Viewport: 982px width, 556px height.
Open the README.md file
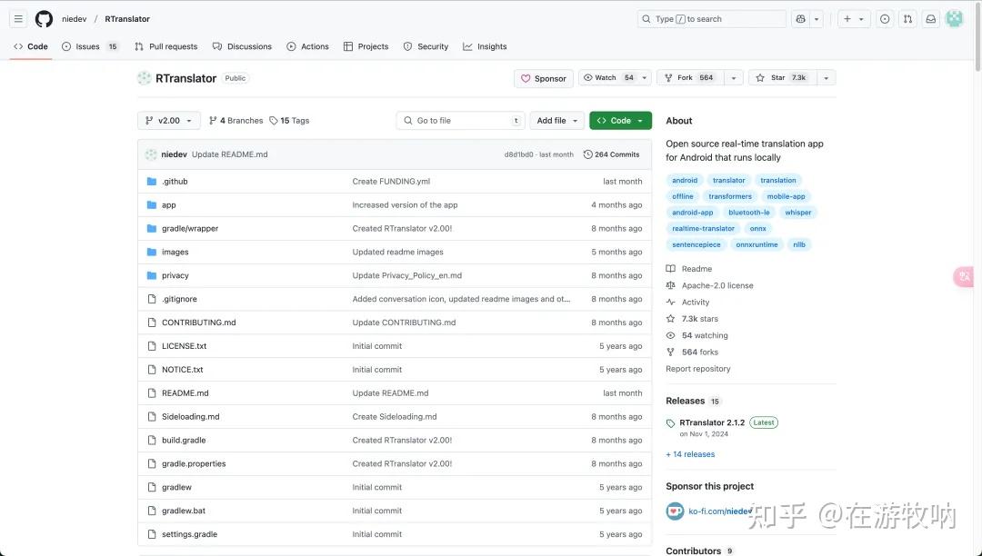point(185,393)
